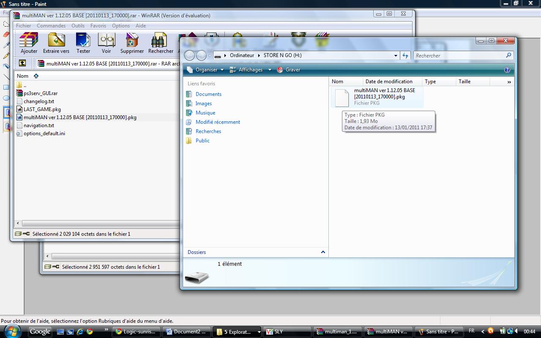541x338 pixels.
Task: Show hidden system tray icons
Action: pyautogui.click(x=483, y=332)
